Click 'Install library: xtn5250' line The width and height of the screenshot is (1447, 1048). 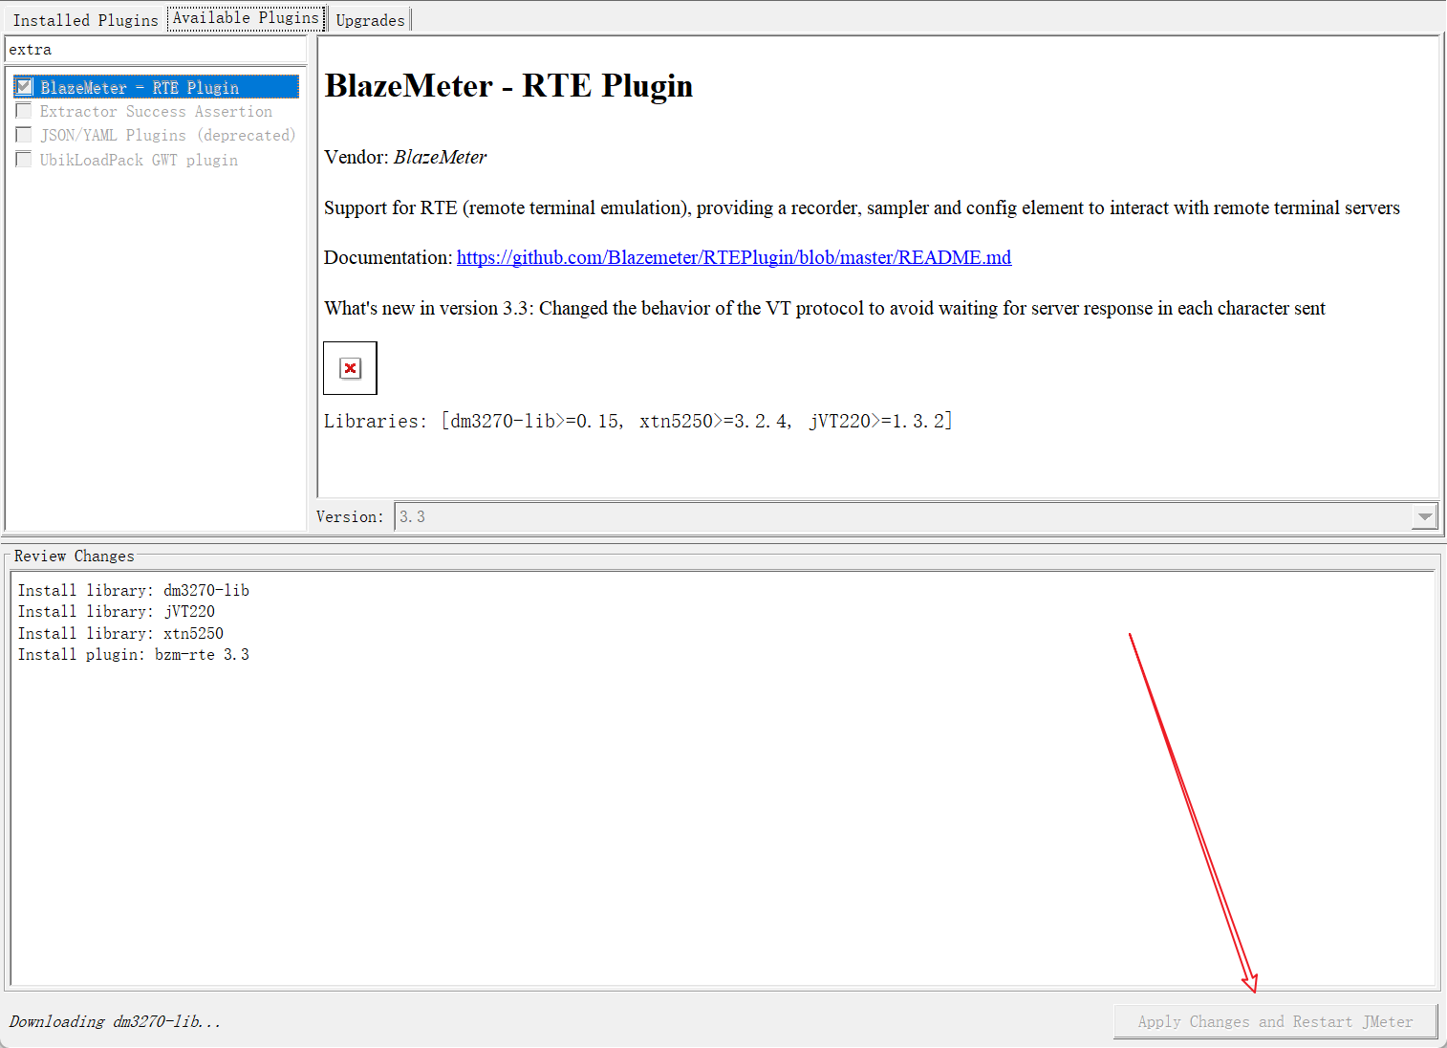(x=120, y=634)
